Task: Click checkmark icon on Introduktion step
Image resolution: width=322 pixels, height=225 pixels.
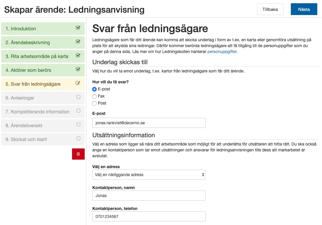Action: (78, 28)
